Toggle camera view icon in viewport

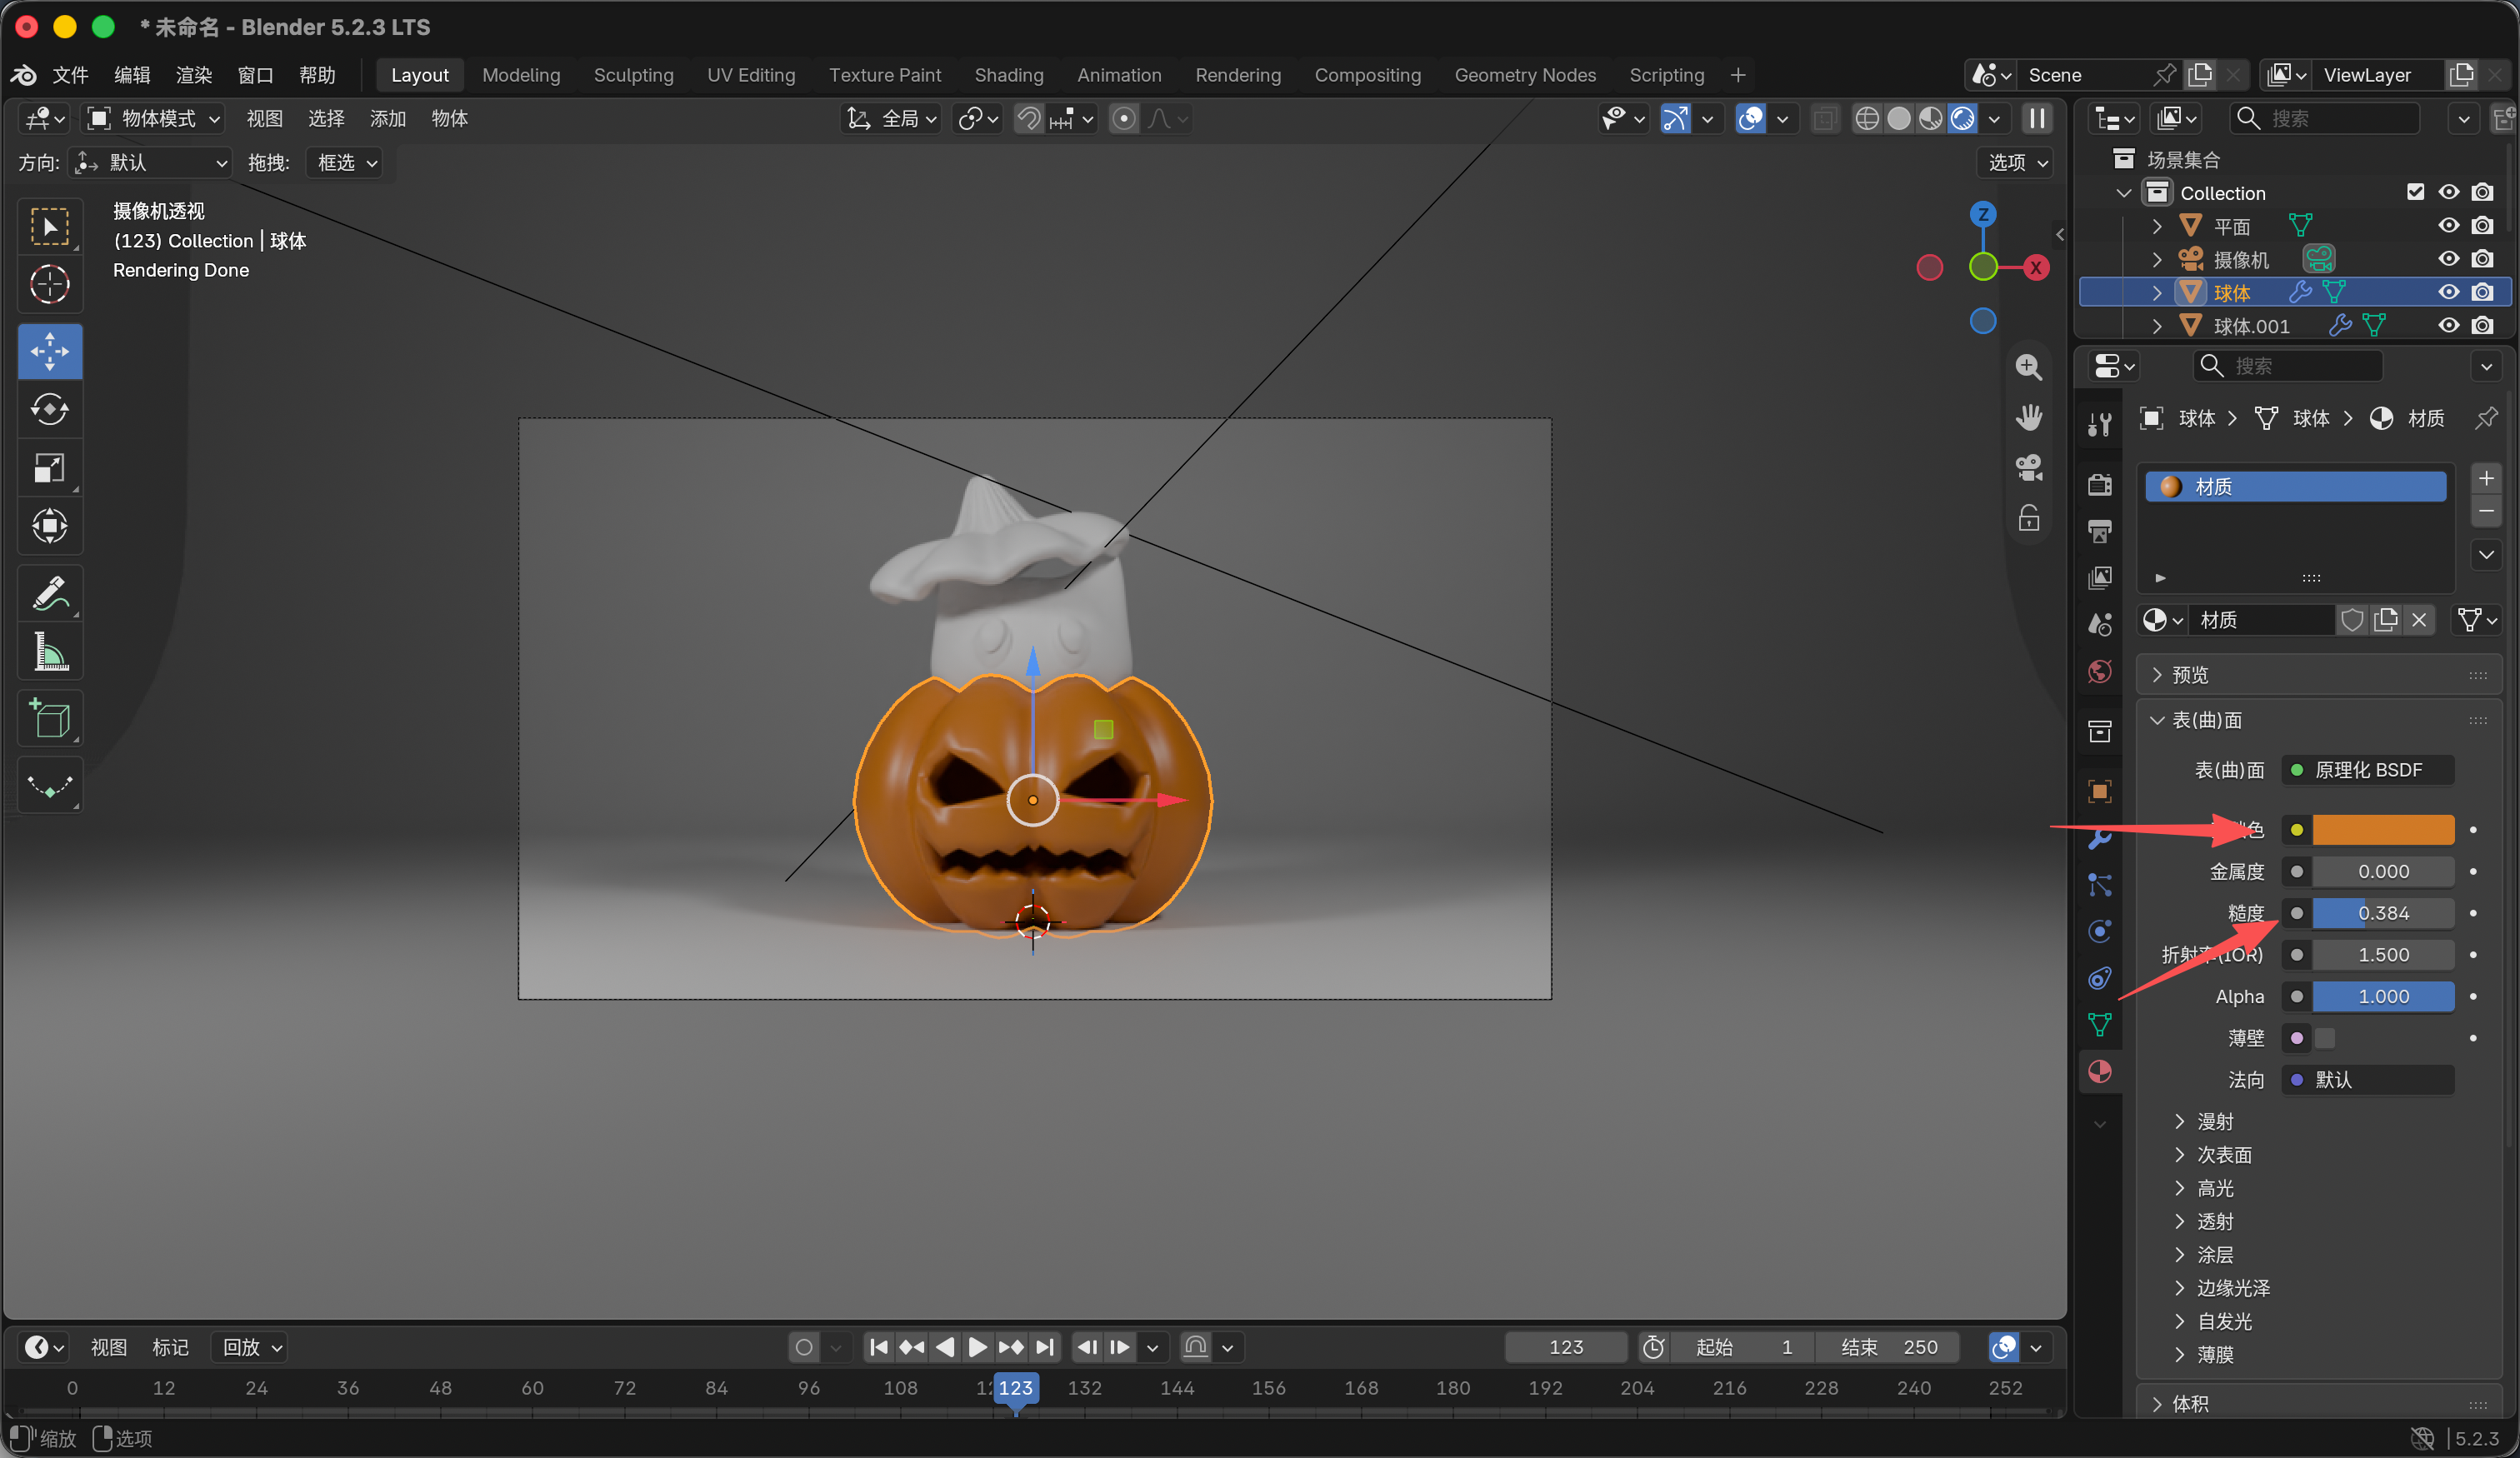(2028, 467)
